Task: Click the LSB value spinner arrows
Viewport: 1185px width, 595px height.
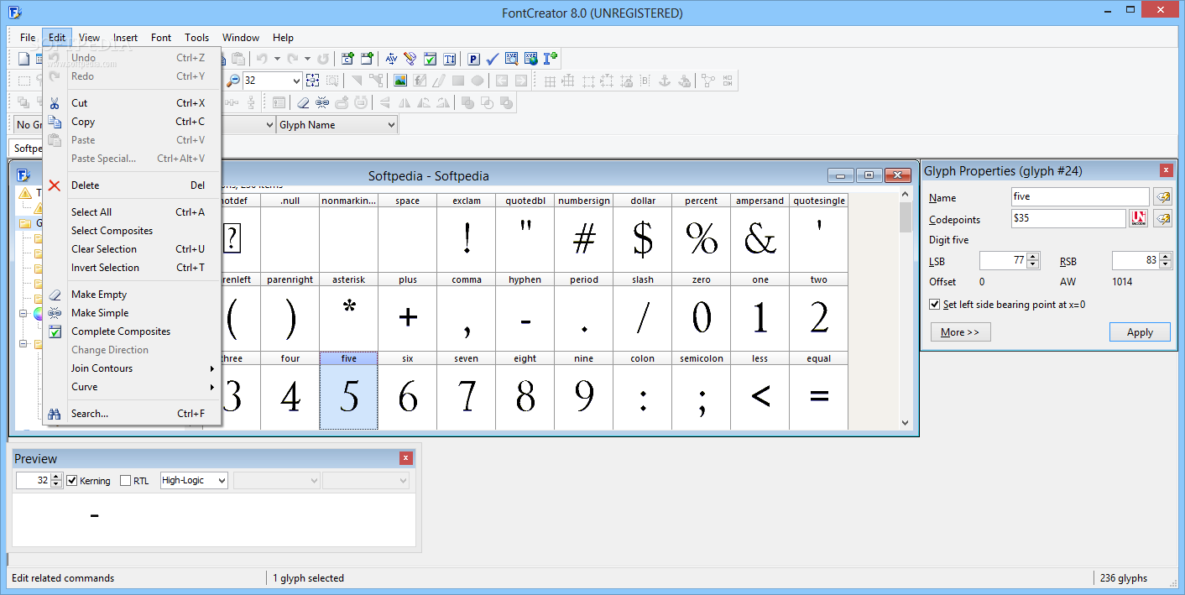Action: [1033, 261]
